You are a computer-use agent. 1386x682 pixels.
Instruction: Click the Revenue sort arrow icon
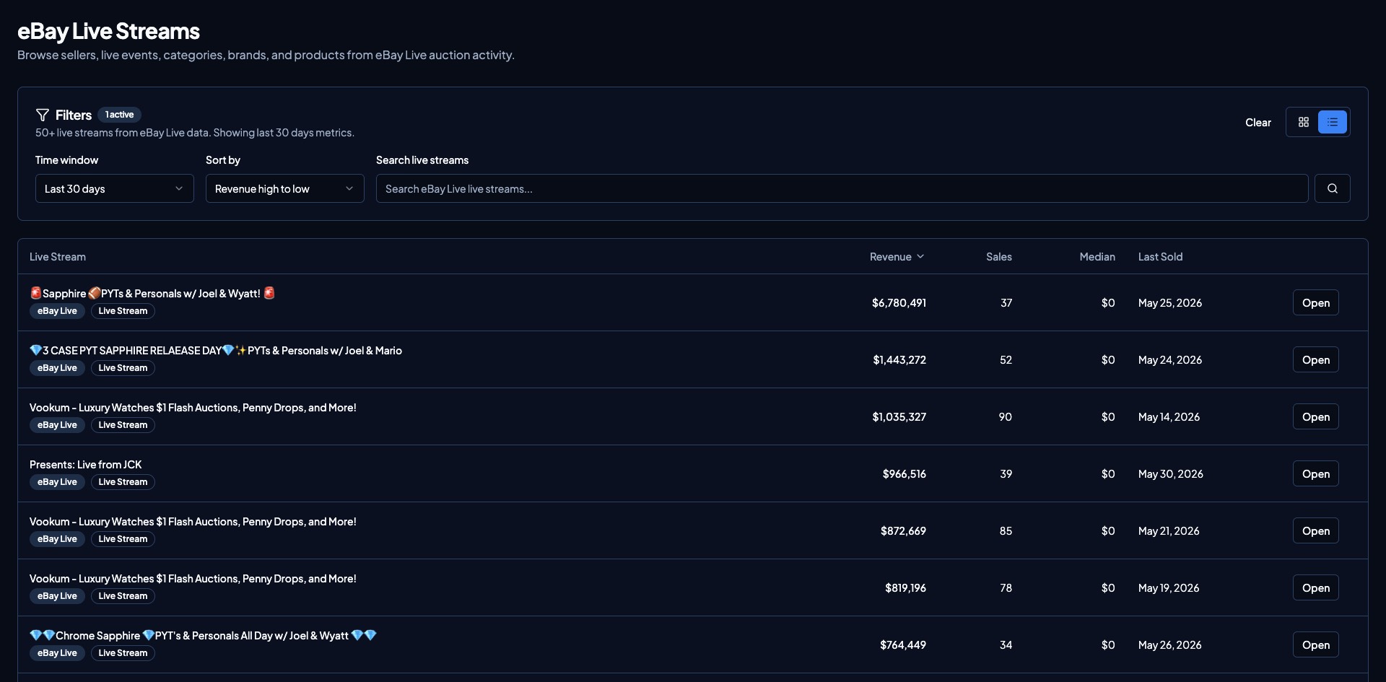(x=920, y=257)
